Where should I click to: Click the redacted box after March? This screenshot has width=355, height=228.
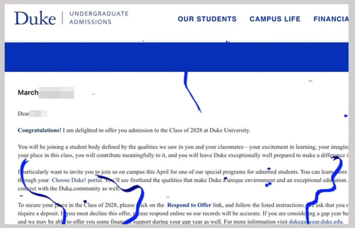(56, 93)
